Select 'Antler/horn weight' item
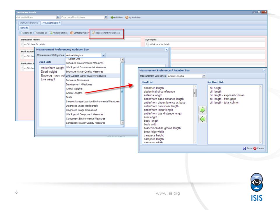Viewport: 280px width, 210px height. click(52, 68)
